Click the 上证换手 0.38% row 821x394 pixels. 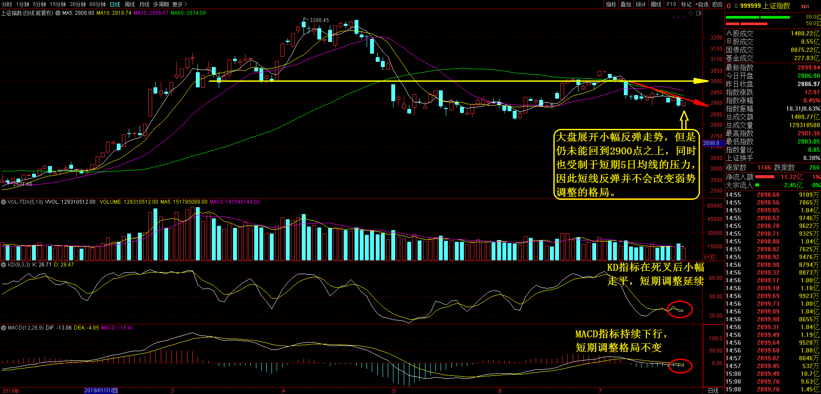[773, 158]
